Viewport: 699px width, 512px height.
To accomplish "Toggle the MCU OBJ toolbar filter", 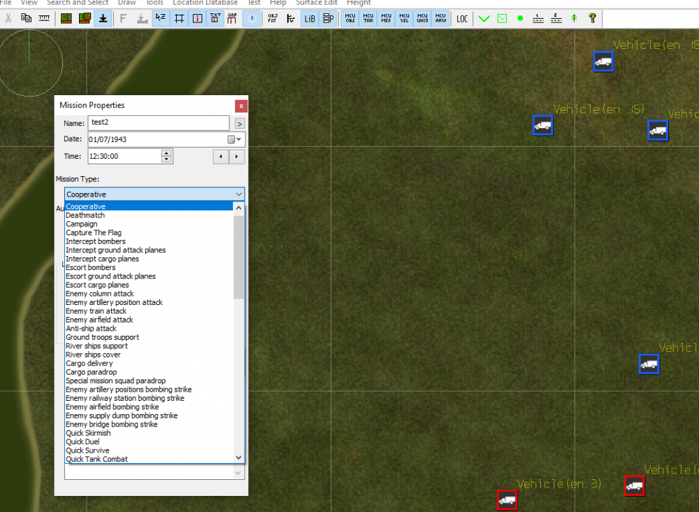I will [350, 18].
